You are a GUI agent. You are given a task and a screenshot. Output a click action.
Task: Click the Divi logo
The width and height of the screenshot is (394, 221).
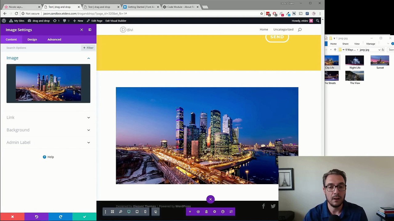[x=127, y=30]
